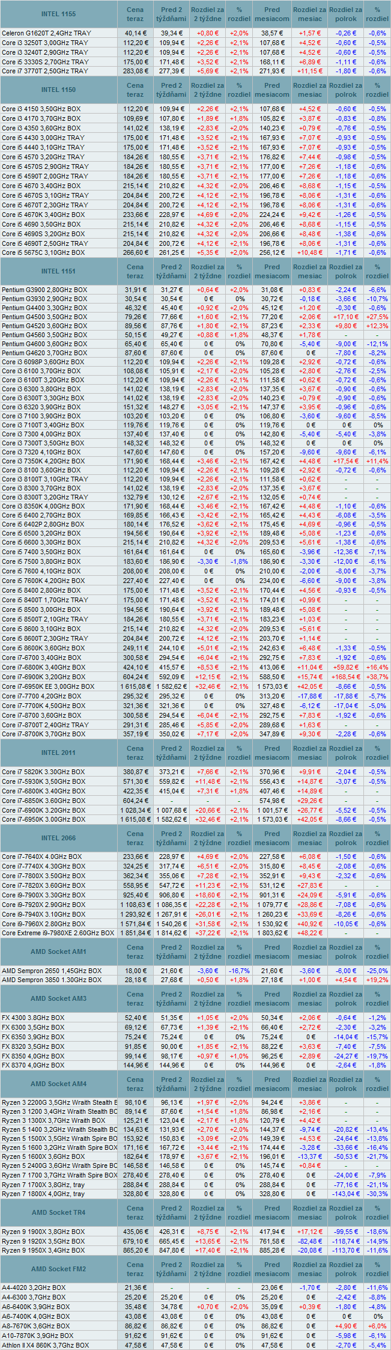The width and height of the screenshot is (391, 1350).
Task: Click the -50,53 € cell for Ryzen 5 1600X
Action: click(x=346, y=1156)
